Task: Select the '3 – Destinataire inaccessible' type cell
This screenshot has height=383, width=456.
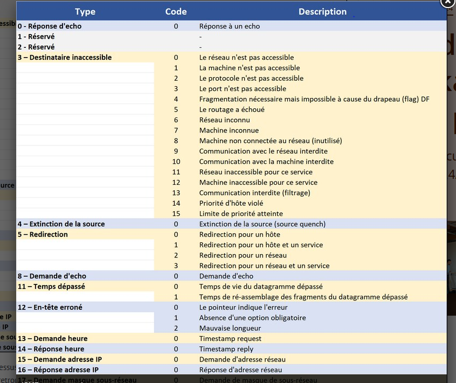Action: click(65, 57)
